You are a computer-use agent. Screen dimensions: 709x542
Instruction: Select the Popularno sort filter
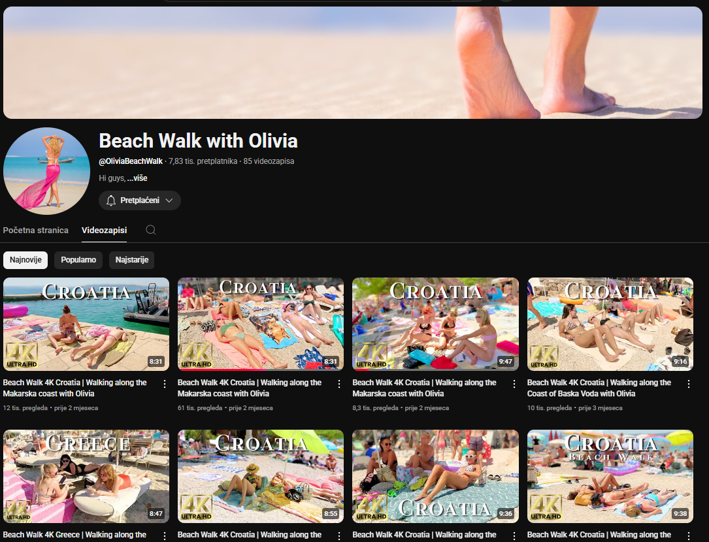coord(78,260)
